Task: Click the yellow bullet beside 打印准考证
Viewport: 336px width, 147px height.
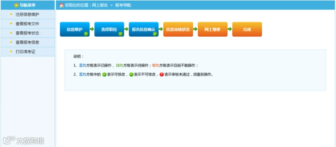Action: coord(11,52)
